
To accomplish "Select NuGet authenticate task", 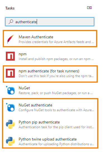I will pos(50,107).
